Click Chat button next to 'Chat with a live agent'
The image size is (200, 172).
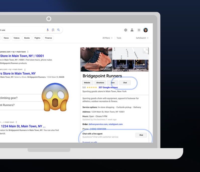coord(141,135)
